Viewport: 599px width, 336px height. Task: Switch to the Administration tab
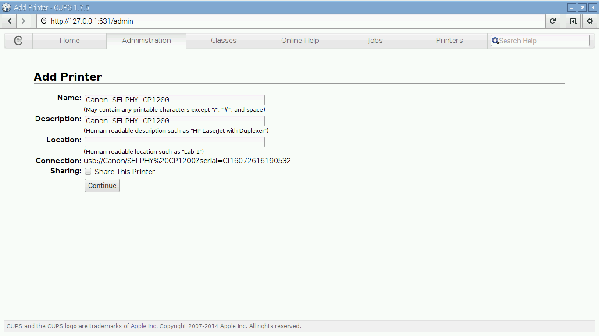point(146,40)
